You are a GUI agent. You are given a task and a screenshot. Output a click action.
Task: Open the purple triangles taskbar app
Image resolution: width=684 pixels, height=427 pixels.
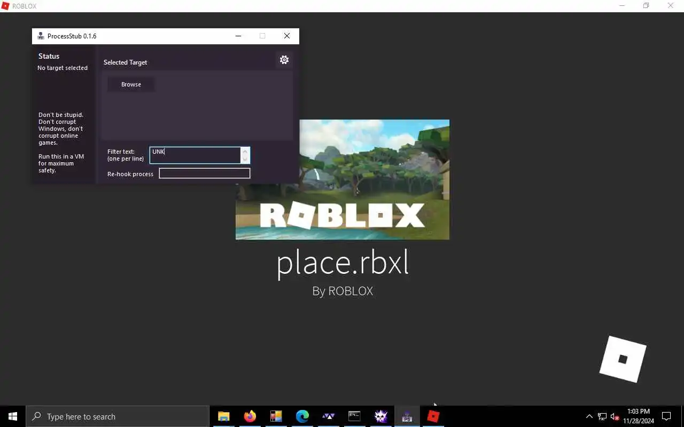point(328,416)
